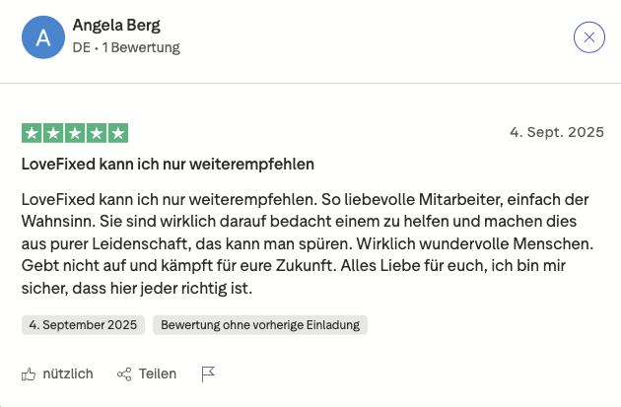Click the second green rating star
Viewport: 621px width, 407px height.
pos(52,133)
